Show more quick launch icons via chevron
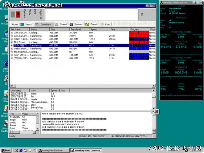Image resolution: width=204 pixels, height=153 pixels. 34,150
